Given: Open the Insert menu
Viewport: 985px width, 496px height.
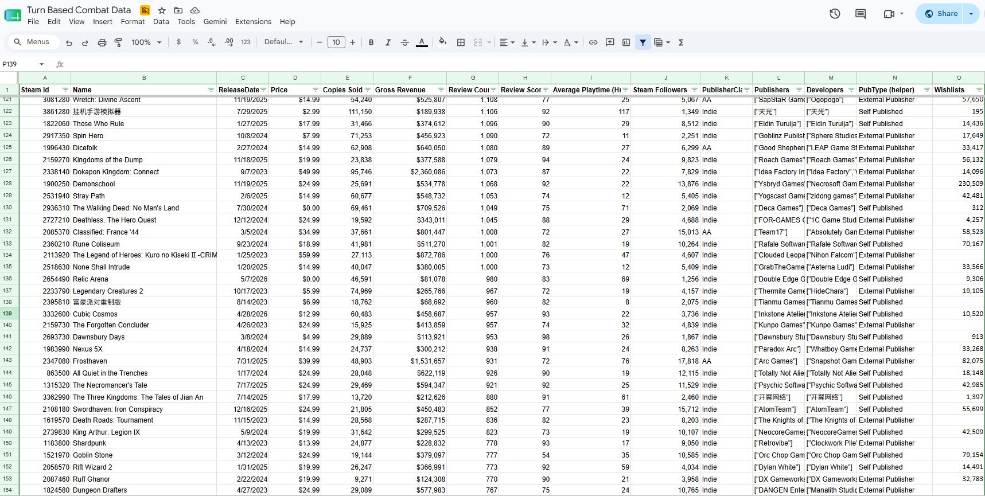Looking at the screenshot, I should coord(103,22).
